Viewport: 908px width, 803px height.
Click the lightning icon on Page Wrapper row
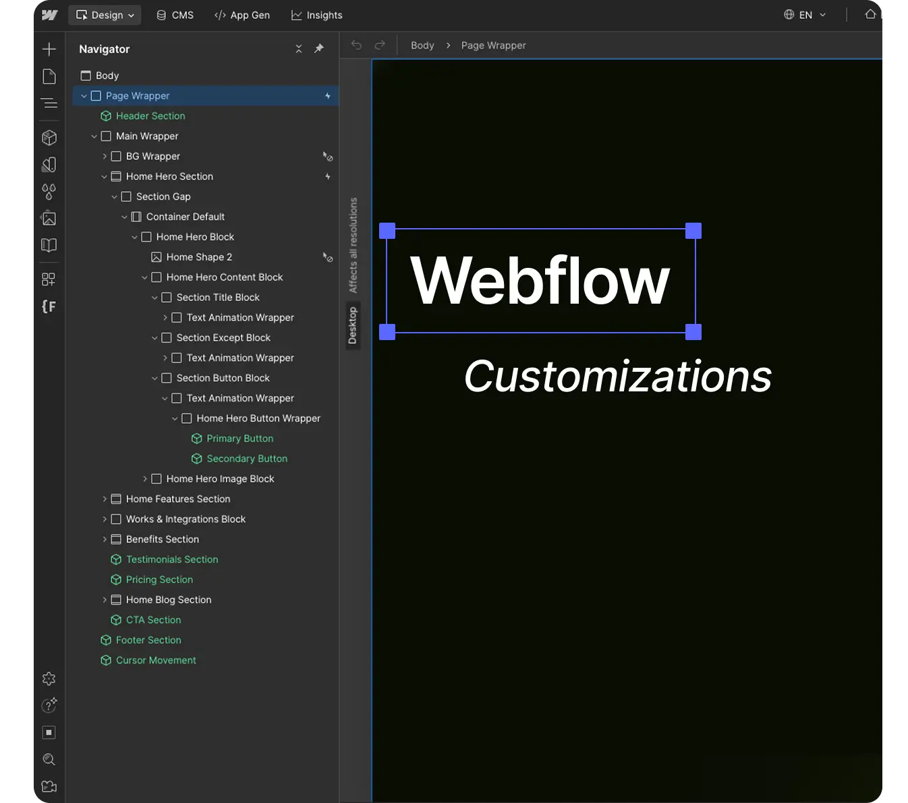(328, 96)
